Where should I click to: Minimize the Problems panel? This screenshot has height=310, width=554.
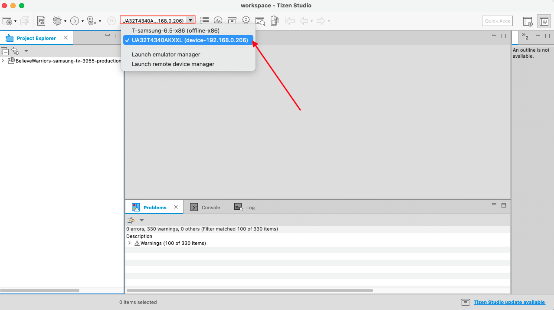point(494,204)
